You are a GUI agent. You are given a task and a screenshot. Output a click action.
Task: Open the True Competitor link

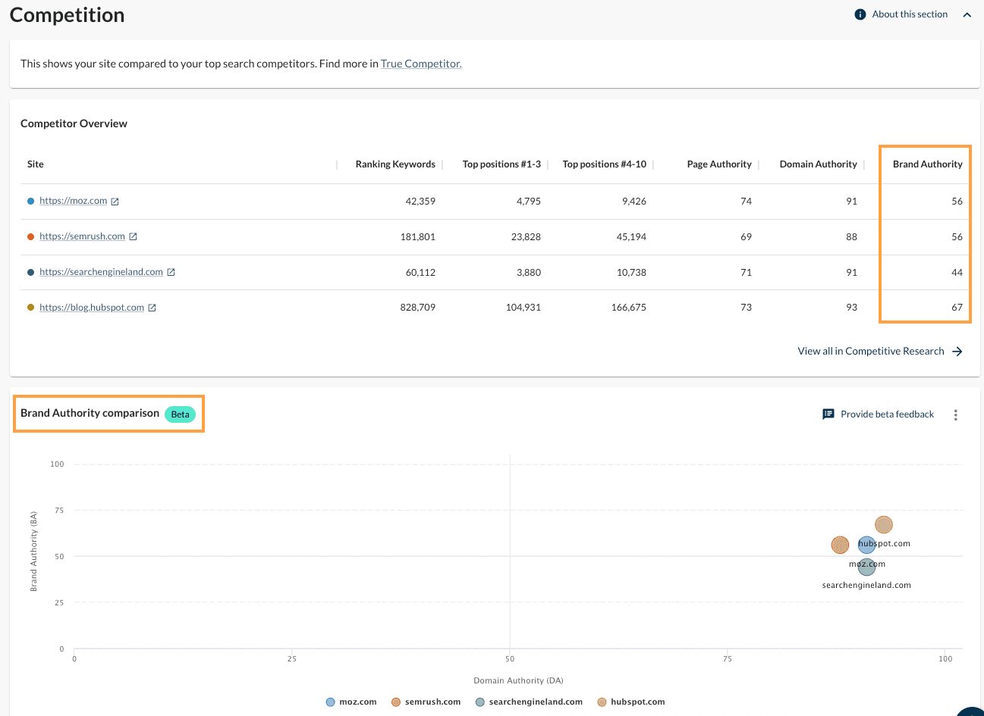point(421,64)
